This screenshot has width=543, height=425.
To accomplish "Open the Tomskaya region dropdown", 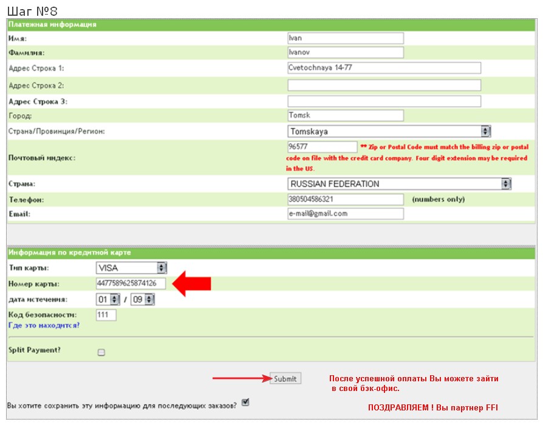I will (x=389, y=131).
